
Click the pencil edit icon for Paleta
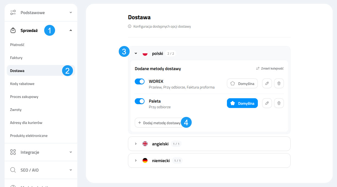267,103
